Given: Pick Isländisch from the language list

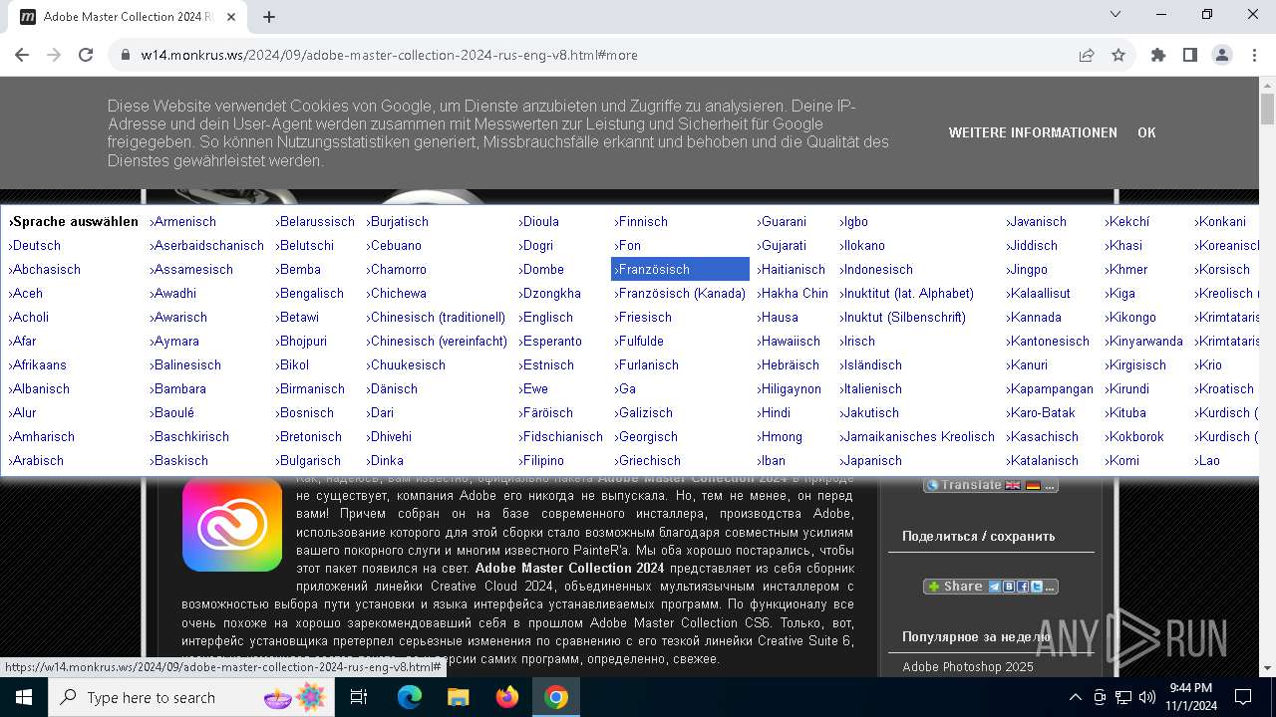Looking at the screenshot, I should coord(870,364).
